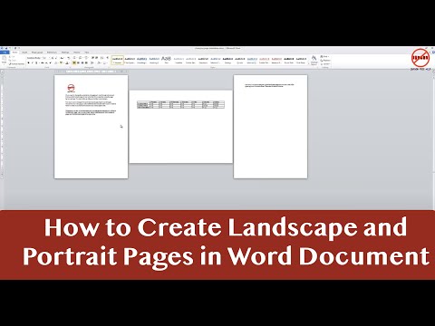435x326 pixels.
Task: Apply multilevel list formatting
Action: [x=86, y=58]
